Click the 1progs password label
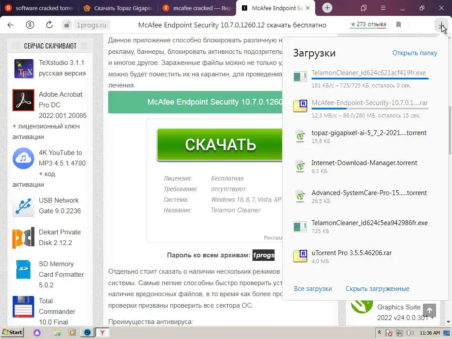Image resolution: width=452 pixels, height=339 pixels. point(264,255)
